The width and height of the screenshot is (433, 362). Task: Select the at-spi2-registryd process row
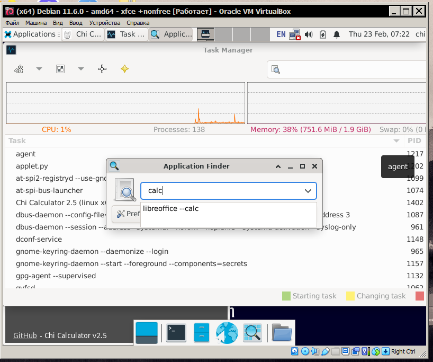coord(214,178)
